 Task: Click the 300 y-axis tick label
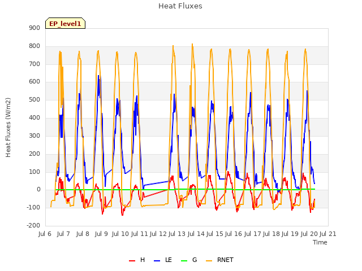point(35,135)
